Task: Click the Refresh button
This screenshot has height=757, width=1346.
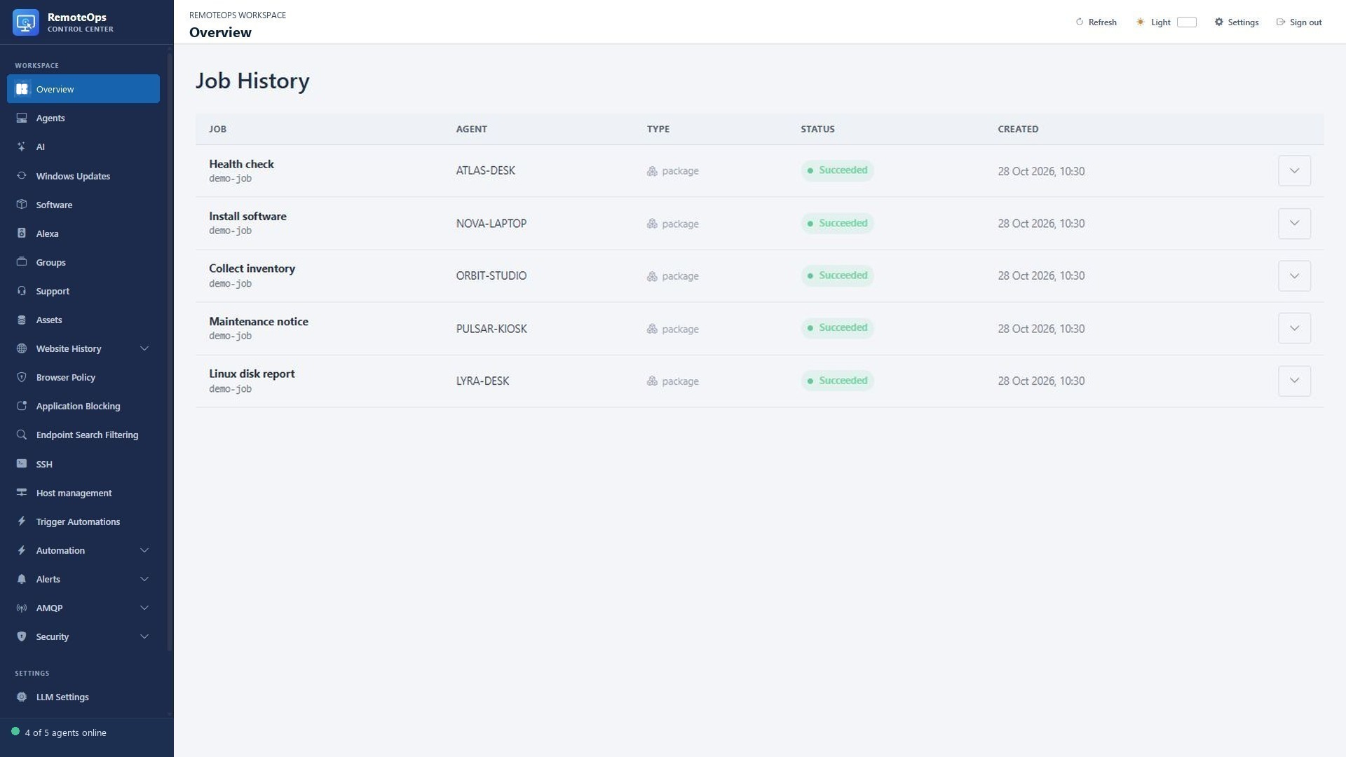Action: point(1096,22)
